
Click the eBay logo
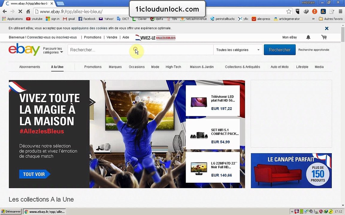click(x=24, y=50)
